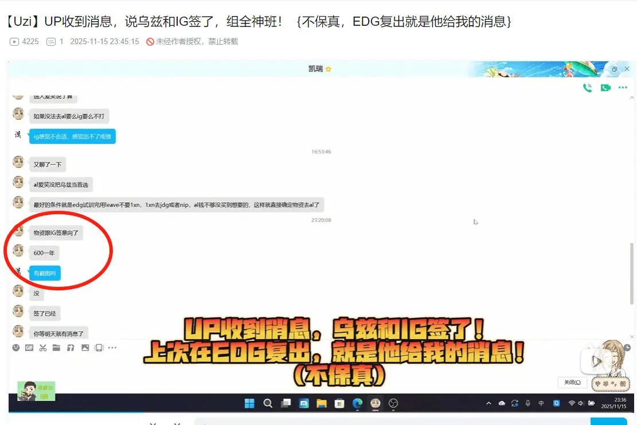Open the send file folder icon
Image resolution: width=637 pixels, height=425 pixels.
click(x=56, y=348)
